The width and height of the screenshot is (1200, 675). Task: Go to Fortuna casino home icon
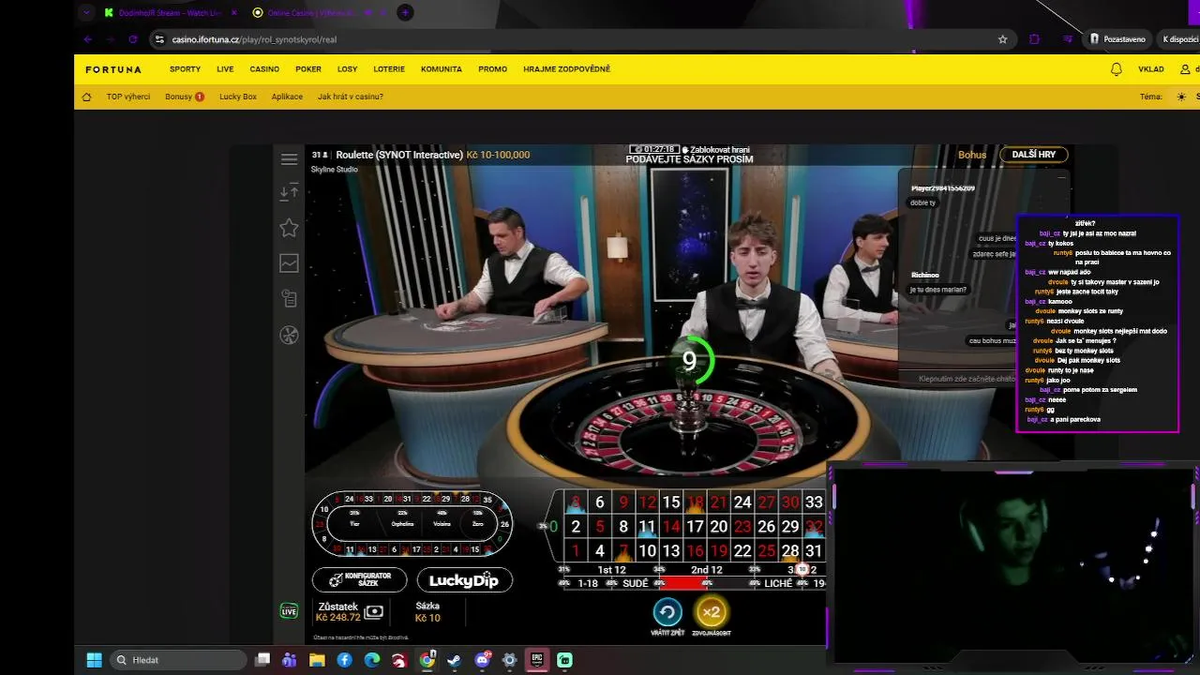(86, 97)
